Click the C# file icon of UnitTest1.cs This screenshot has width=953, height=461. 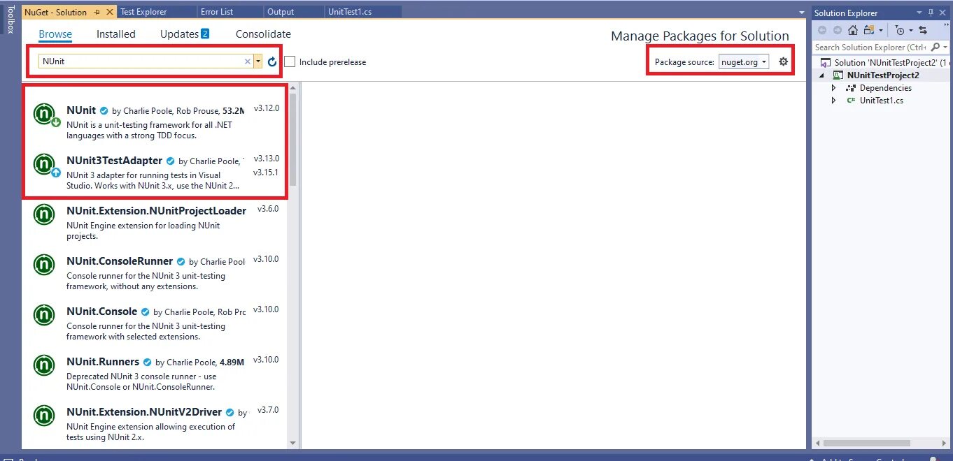tap(852, 101)
